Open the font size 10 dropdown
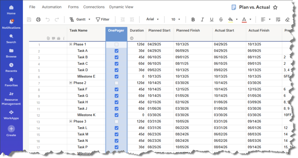 pyautogui.click(x=175, y=20)
